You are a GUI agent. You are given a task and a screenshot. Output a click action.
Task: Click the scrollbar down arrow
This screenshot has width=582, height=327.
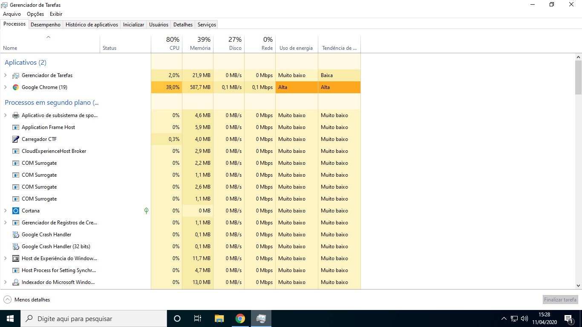(578, 286)
